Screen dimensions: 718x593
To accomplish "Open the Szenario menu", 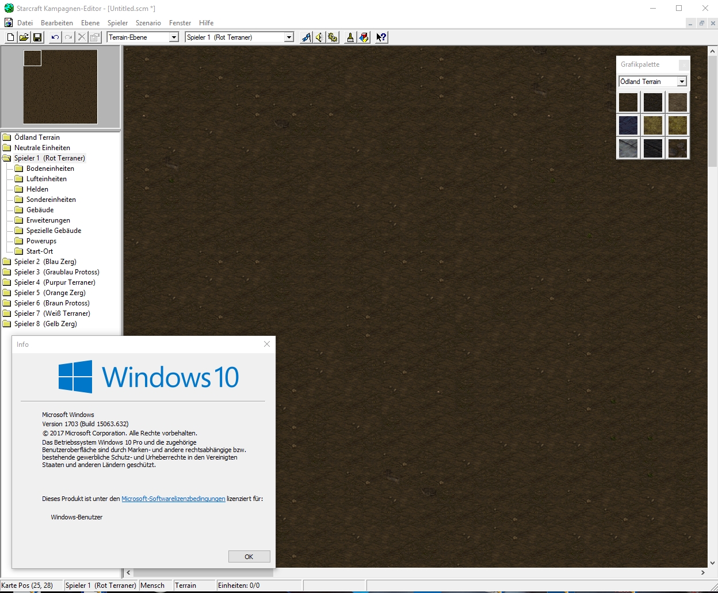I will tap(148, 23).
